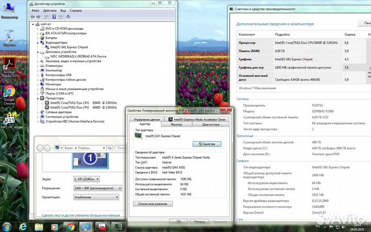Open the Файл menu in Device Manager
The width and height of the screenshot is (371, 232).
point(36,11)
